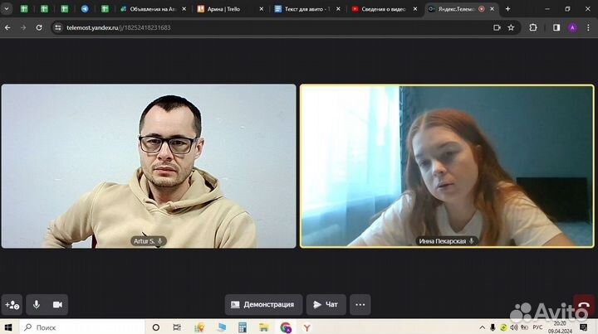Select Инна Пекарская video tile

click(x=447, y=166)
